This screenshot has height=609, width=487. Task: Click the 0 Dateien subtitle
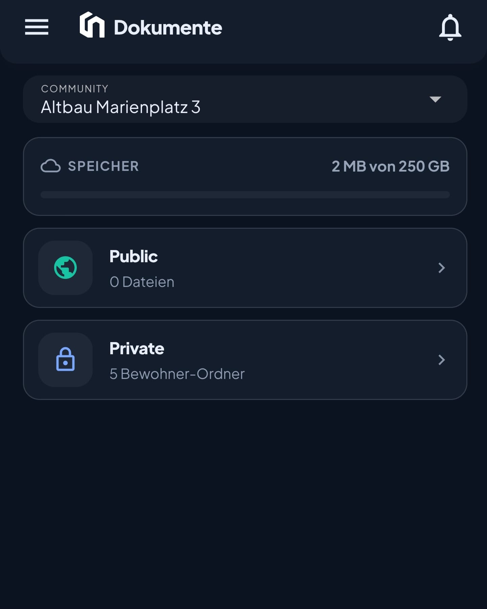142,282
